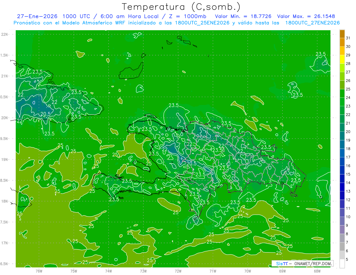The width and height of the screenshot is (356, 275).
Task: Pick the dark blue swatch between 13 and 14
Action: tap(342, 187)
